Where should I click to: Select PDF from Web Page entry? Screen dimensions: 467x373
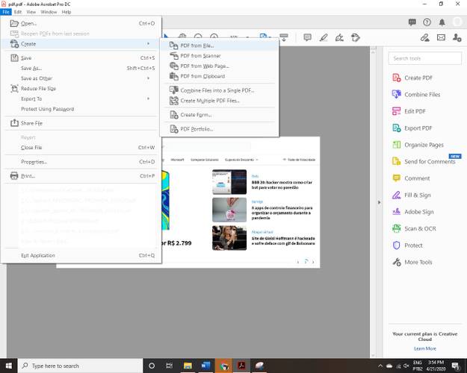tap(219, 66)
